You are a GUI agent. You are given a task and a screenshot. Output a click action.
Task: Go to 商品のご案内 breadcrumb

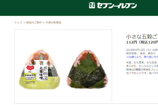pyautogui.click(x=34, y=23)
